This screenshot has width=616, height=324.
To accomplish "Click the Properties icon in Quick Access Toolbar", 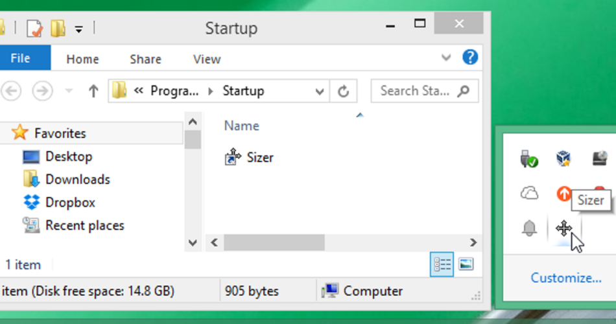I will (x=34, y=29).
